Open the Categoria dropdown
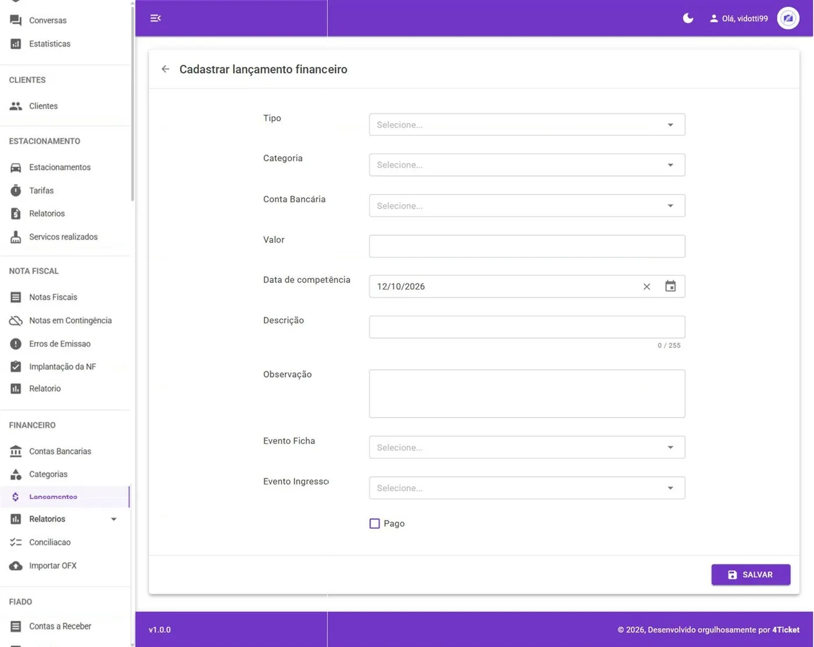814x647 pixels. click(527, 165)
